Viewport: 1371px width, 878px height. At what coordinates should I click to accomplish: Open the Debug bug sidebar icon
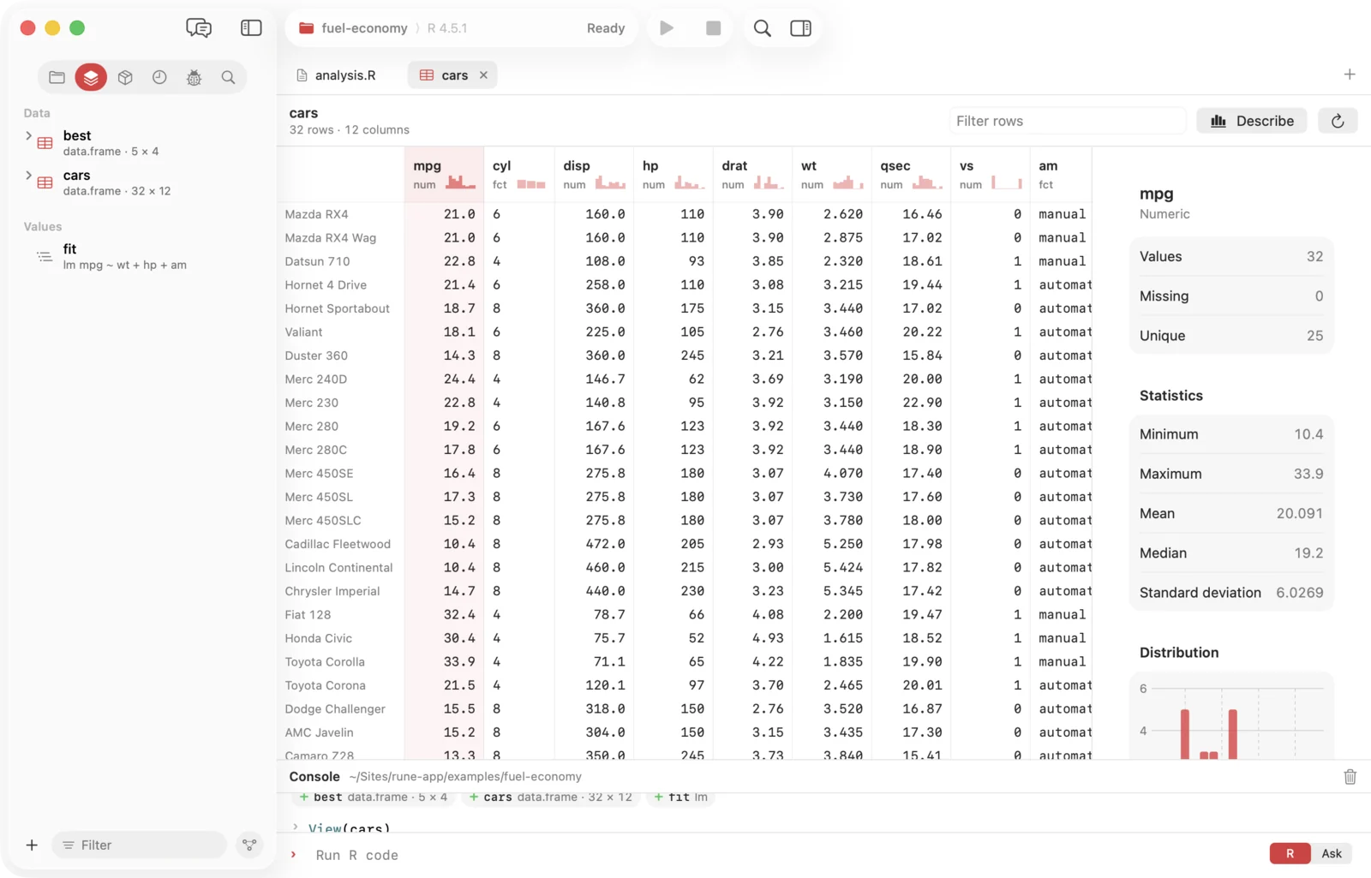[194, 77]
